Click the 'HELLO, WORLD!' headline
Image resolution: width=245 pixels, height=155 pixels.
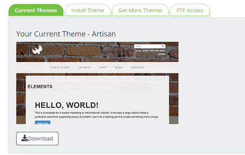[67, 105]
